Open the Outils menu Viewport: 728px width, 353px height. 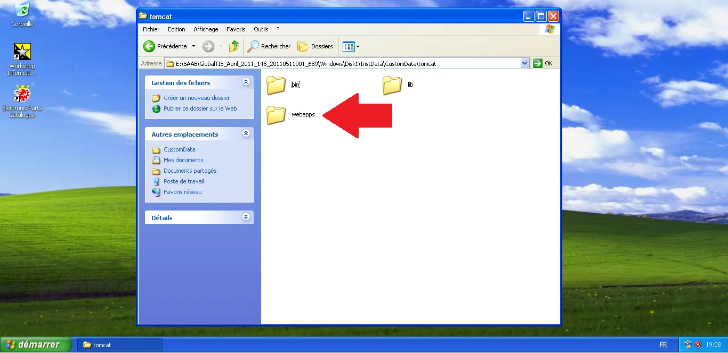click(x=261, y=29)
